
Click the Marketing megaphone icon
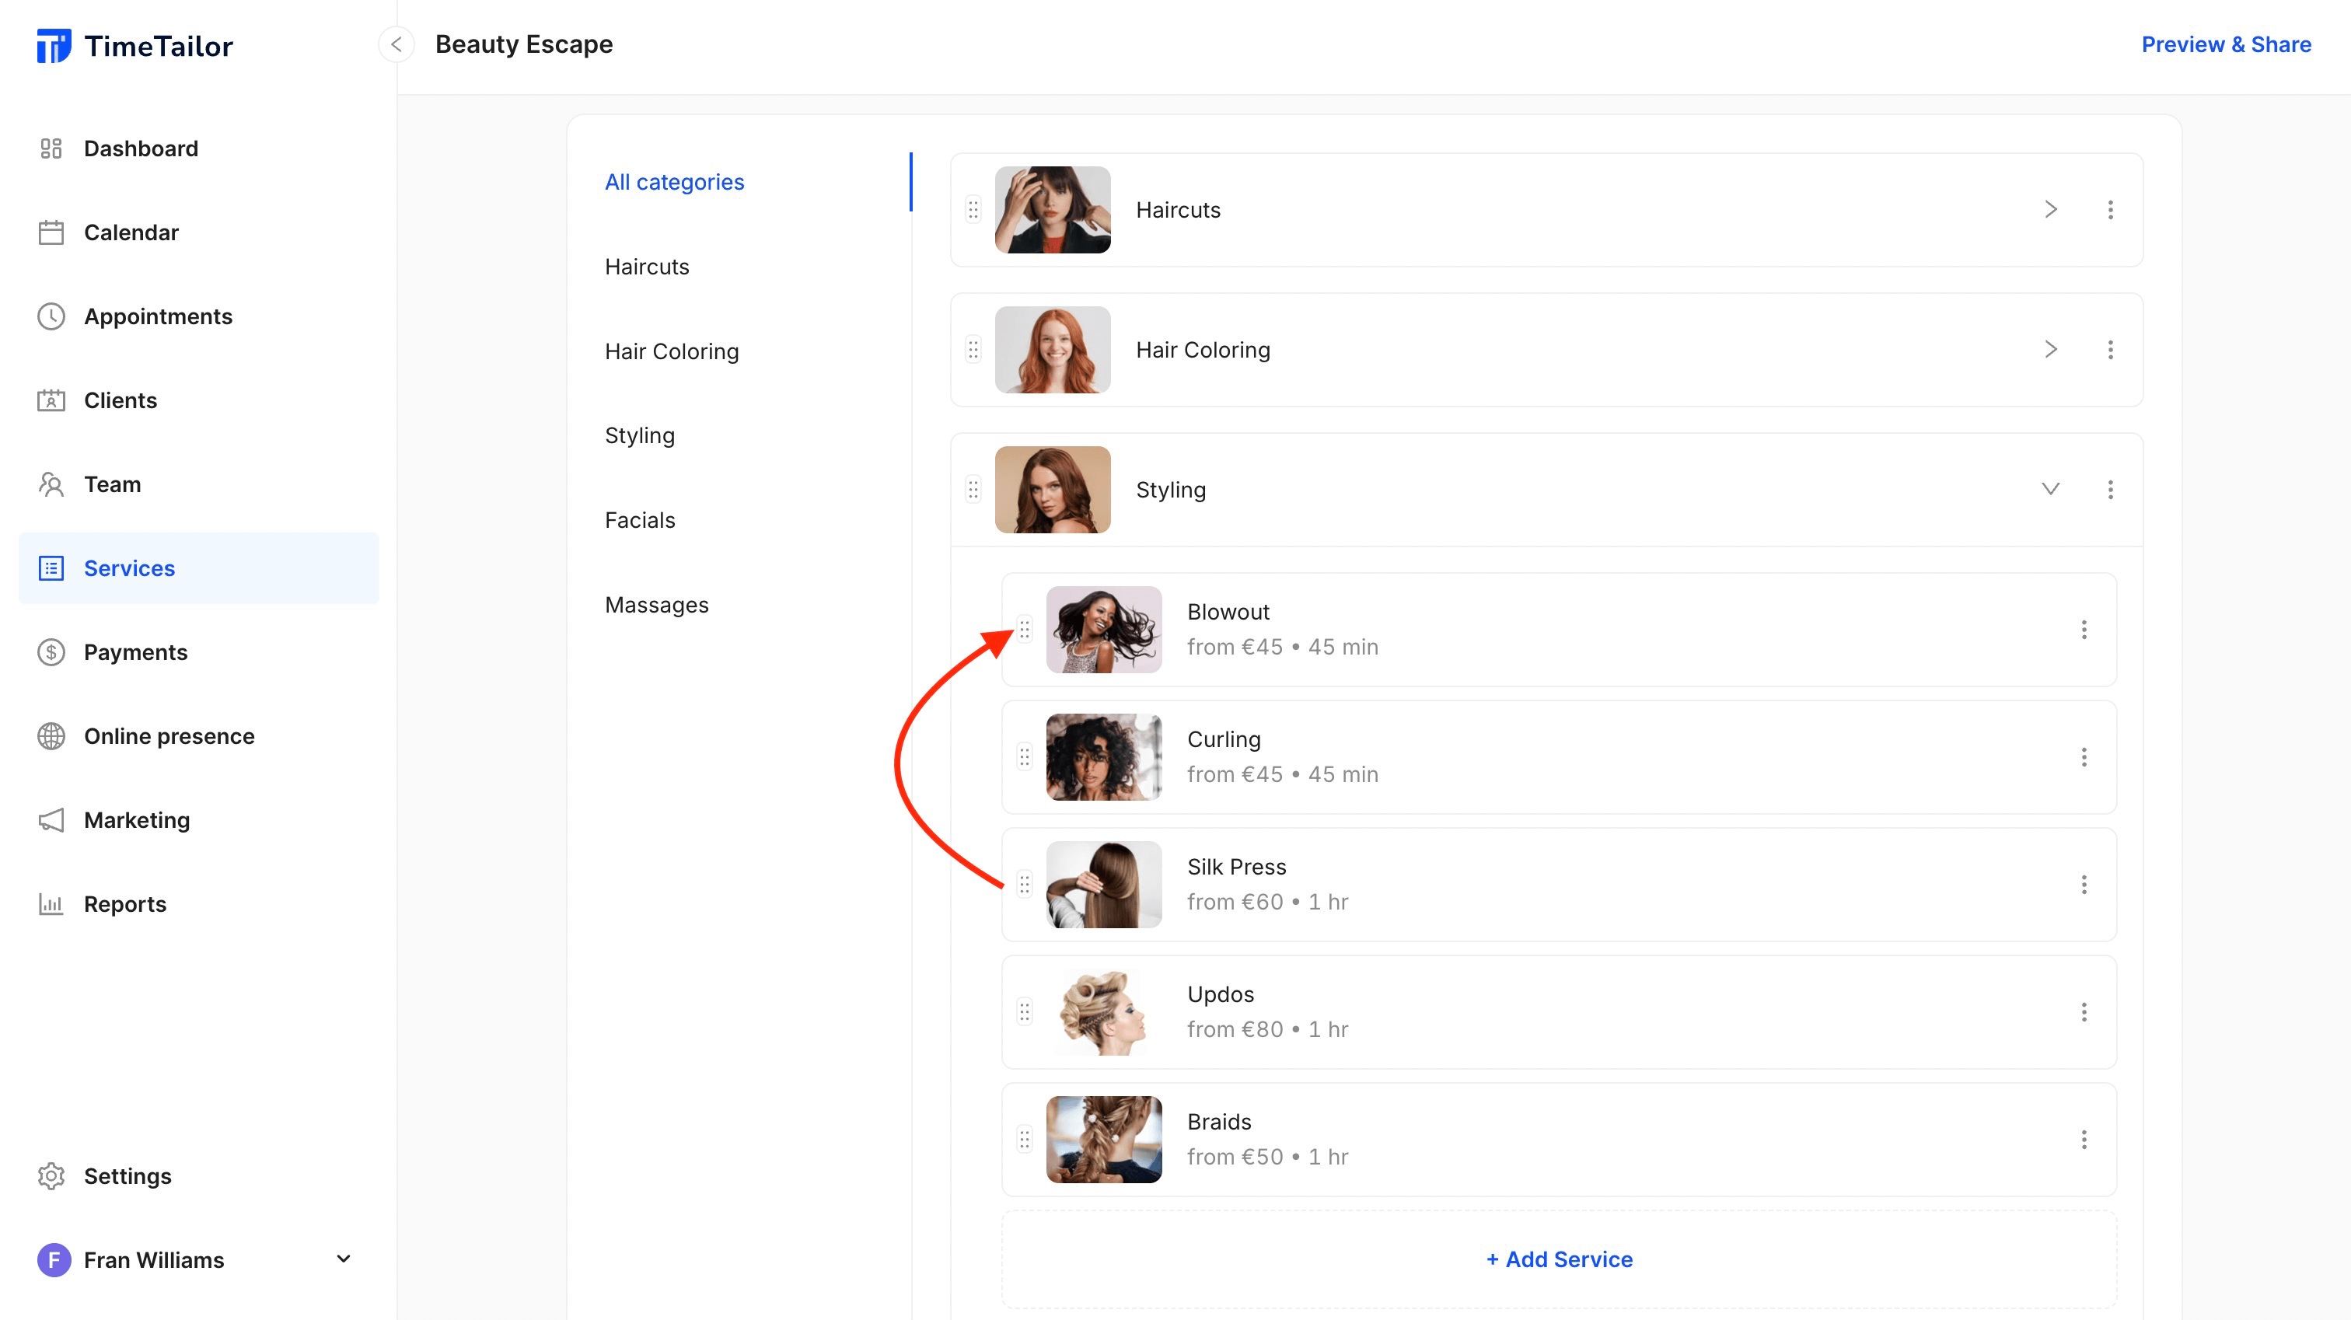coord(51,819)
